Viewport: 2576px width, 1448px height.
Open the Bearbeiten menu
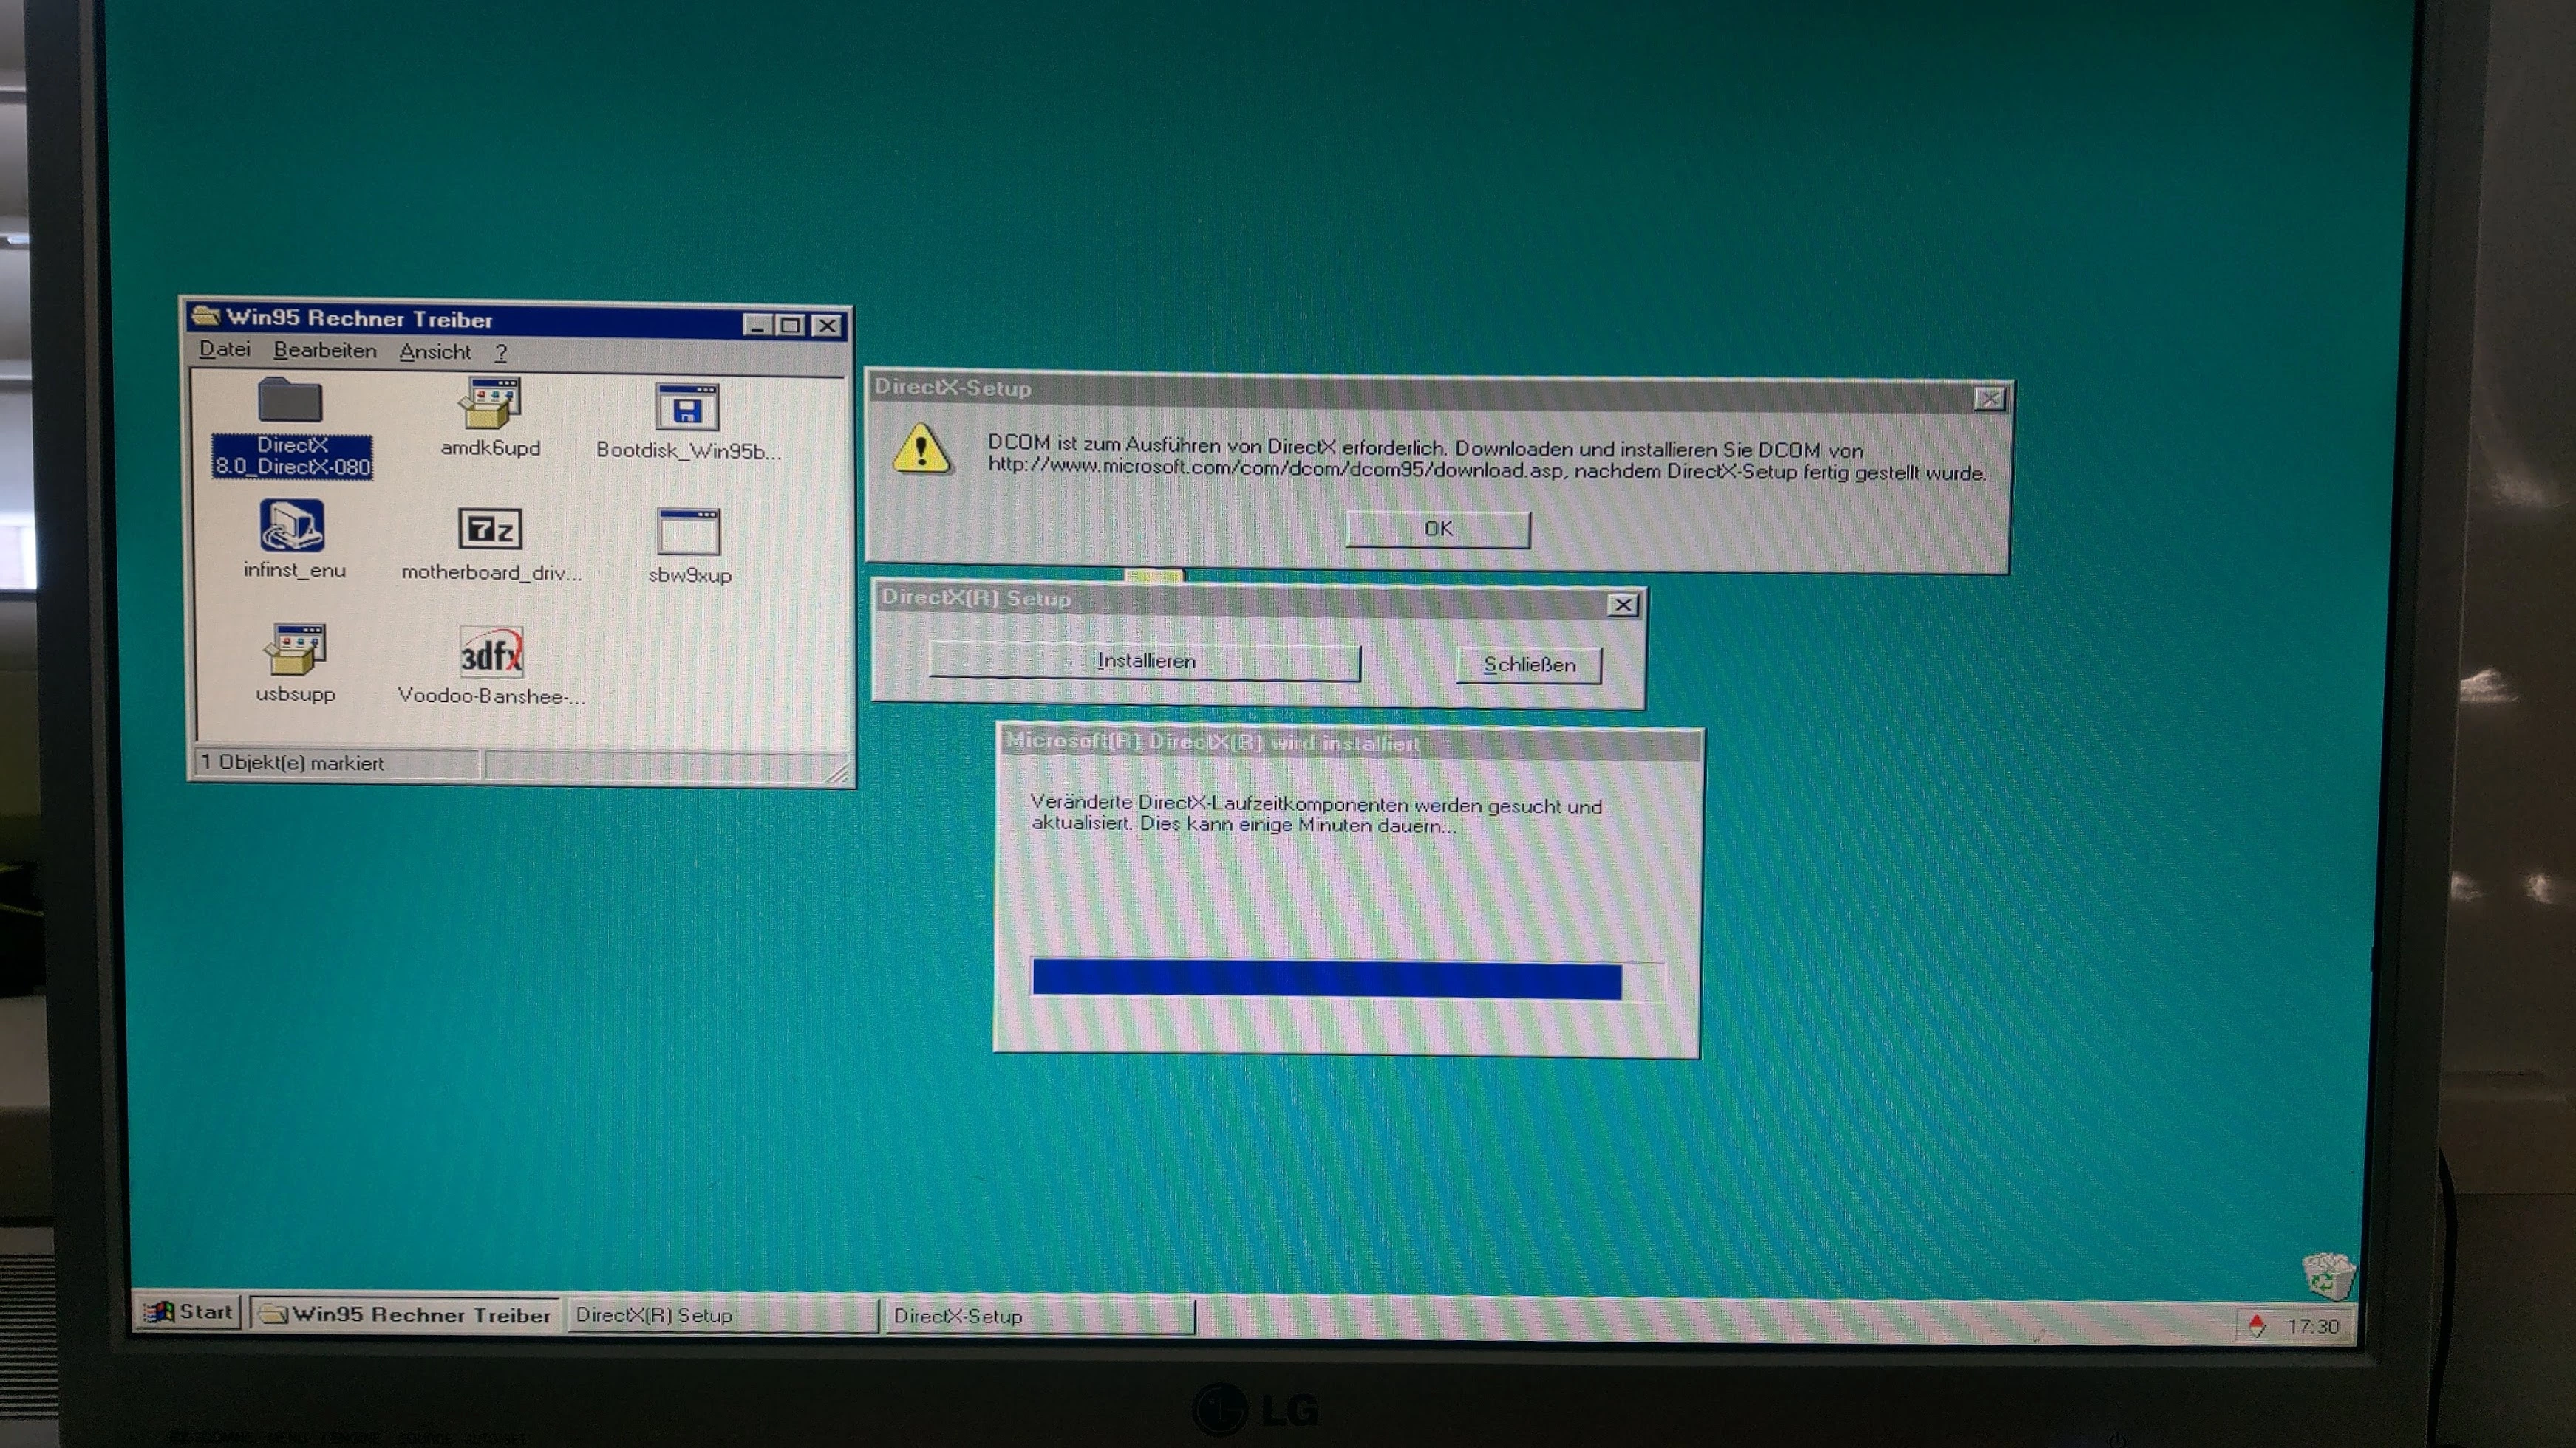point(325,351)
